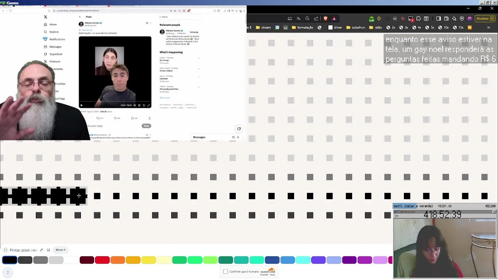
Task: Open the video settings gear
Action: (x=139, y=105)
